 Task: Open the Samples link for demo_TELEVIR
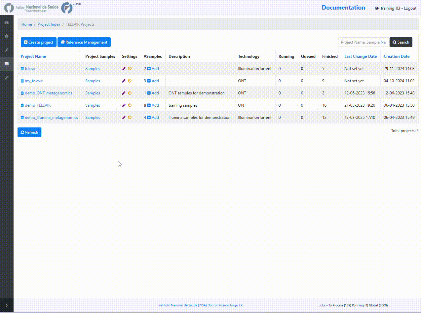click(x=93, y=105)
